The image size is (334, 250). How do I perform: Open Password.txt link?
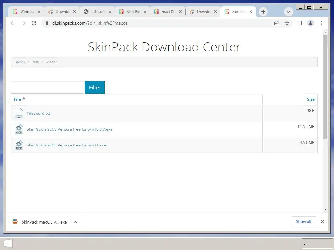pyautogui.click(x=38, y=113)
